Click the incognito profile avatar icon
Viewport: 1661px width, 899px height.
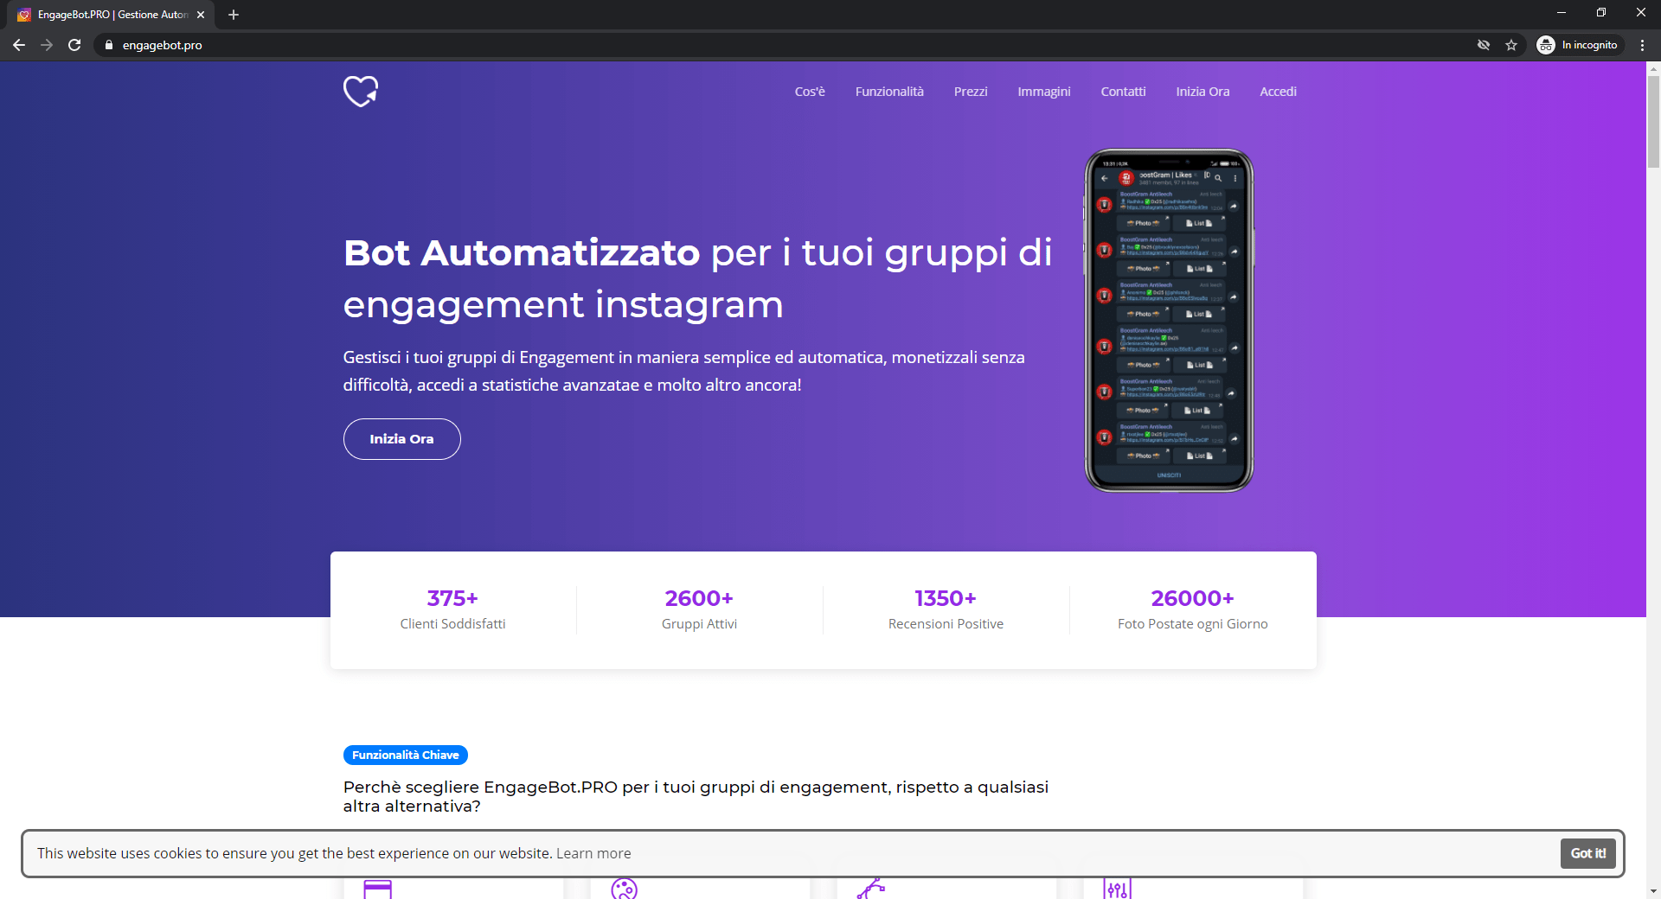point(1547,45)
